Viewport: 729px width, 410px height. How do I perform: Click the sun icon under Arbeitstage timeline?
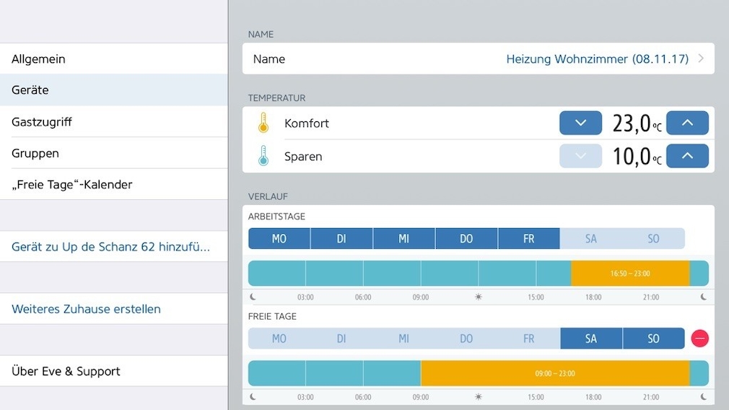(x=478, y=297)
